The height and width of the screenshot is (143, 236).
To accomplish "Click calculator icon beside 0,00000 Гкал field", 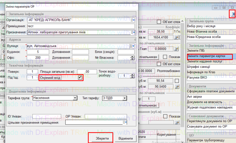I will tap(176, 49).
